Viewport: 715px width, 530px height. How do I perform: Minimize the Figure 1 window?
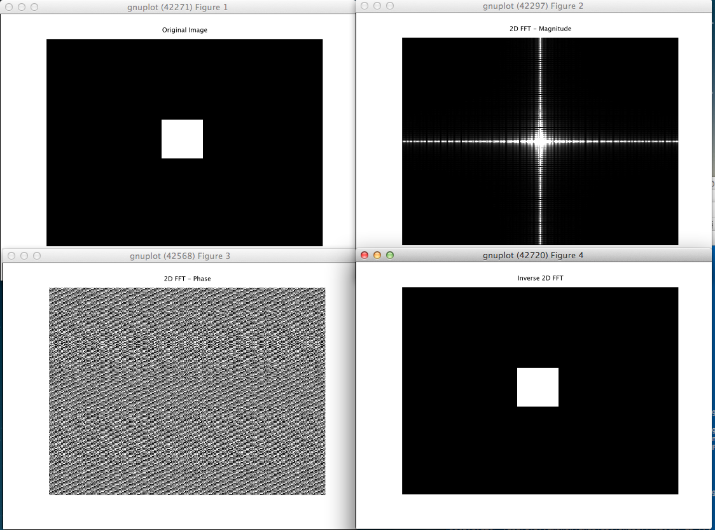[x=22, y=7]
